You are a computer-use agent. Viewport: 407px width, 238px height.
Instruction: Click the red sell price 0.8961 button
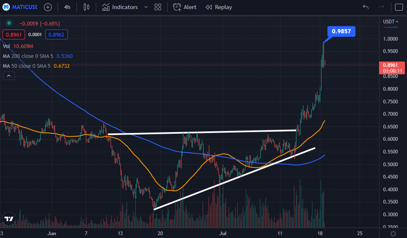[14, 35]
